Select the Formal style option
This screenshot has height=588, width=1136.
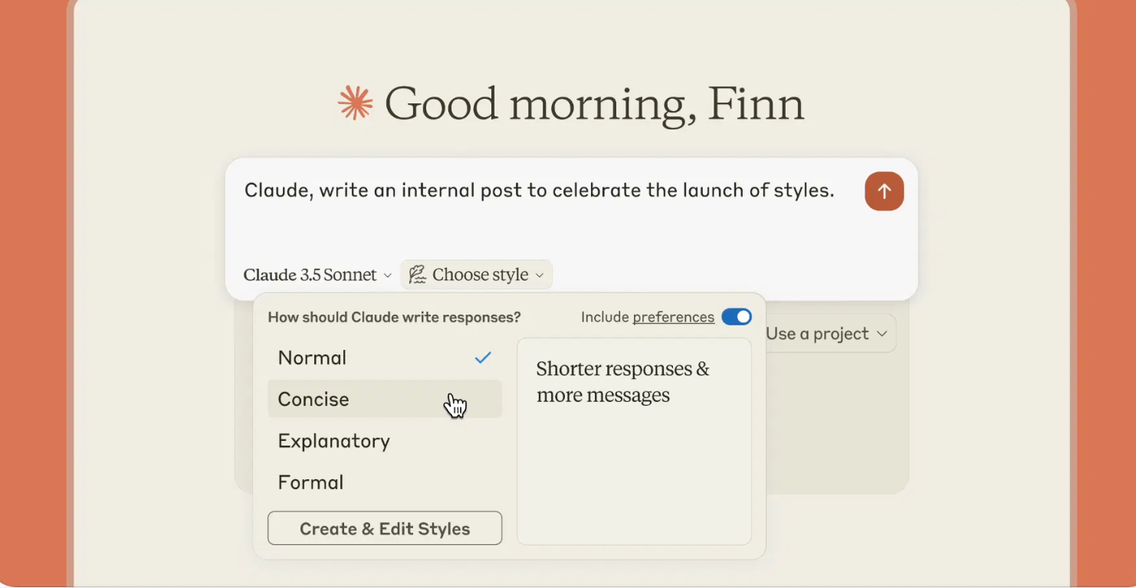(385, 482)
